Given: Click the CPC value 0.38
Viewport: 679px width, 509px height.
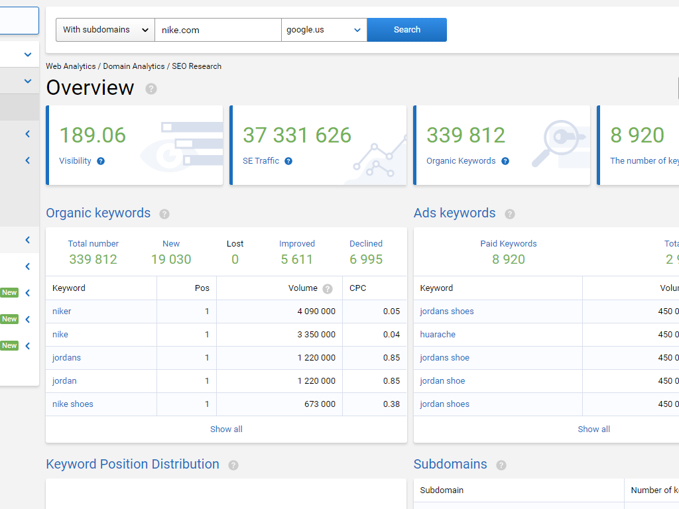Looking at the screenshot, I should 391,404.
